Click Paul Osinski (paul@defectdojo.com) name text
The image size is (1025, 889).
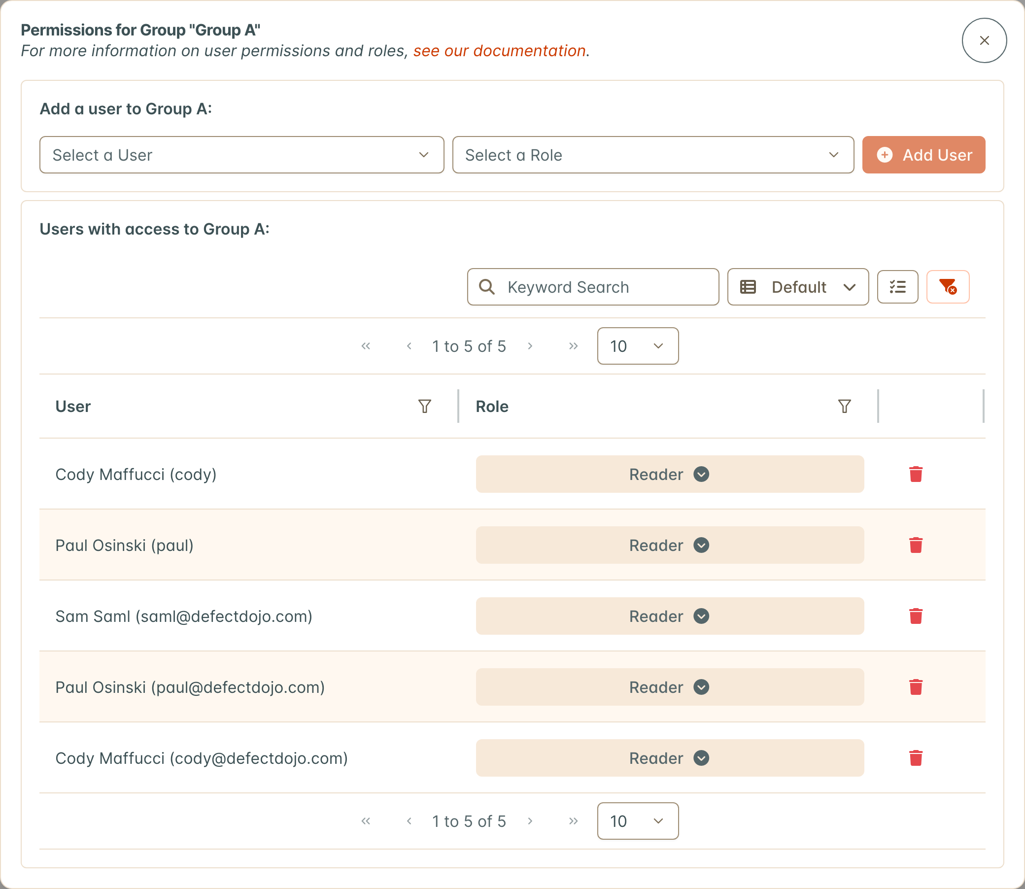tap(190, 687)
